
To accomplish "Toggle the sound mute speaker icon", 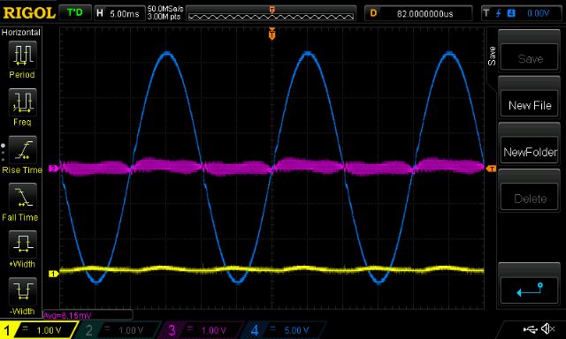I will tap(548, 328).
